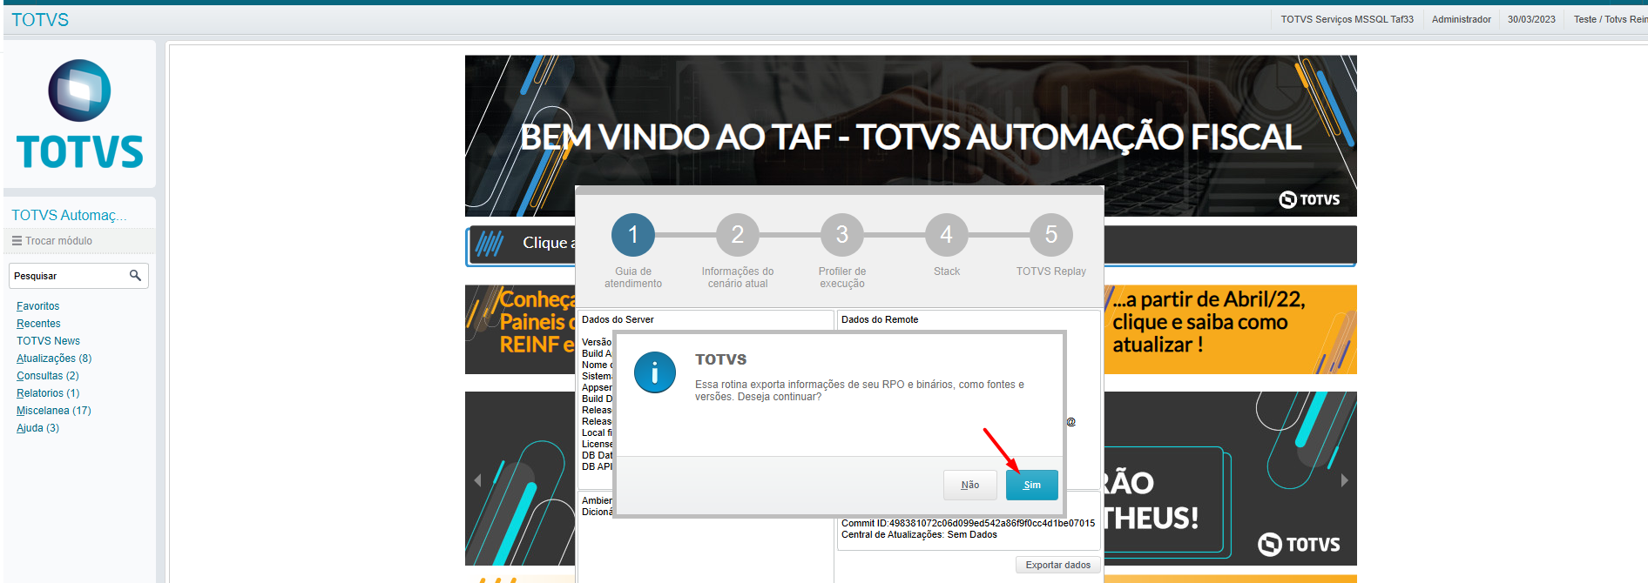
Task: Click the TOTVS title in the top bar
Action: 40,19
